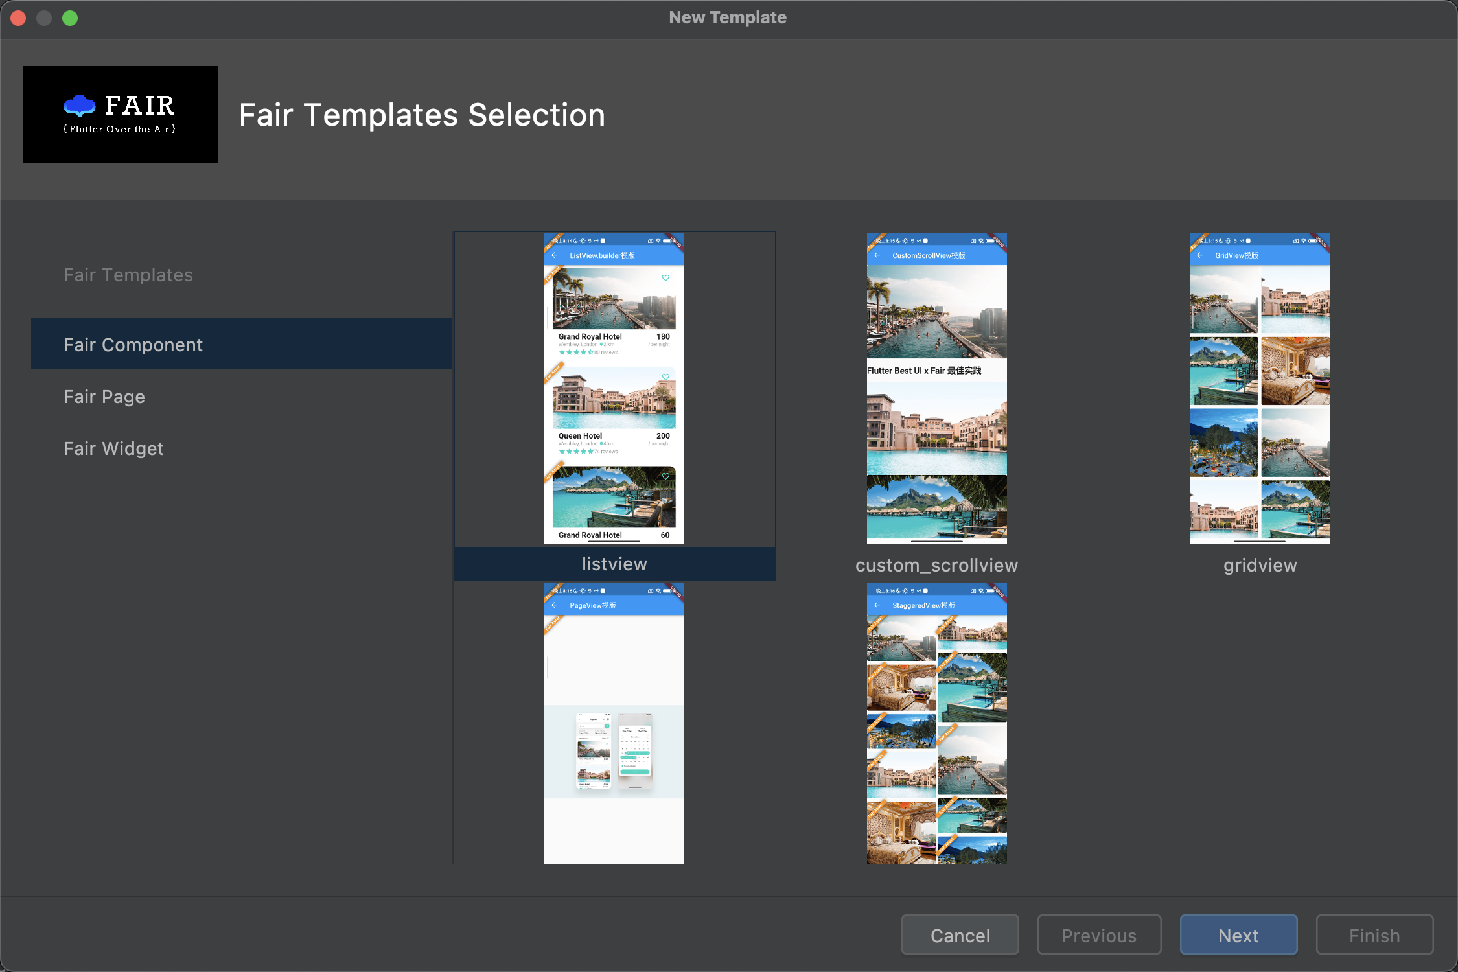Select the Fair Widget category
The width and height of the screenshot is (1458, 972).
pos(113,448)
